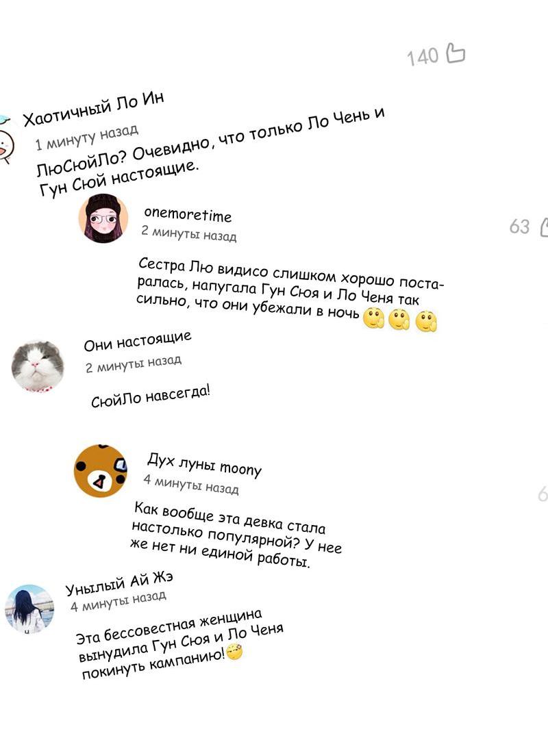Viewport: 548px width, 729px height.
Task: Click the first thinking emoji in onemoretime's comment
Action: [373, 318]
